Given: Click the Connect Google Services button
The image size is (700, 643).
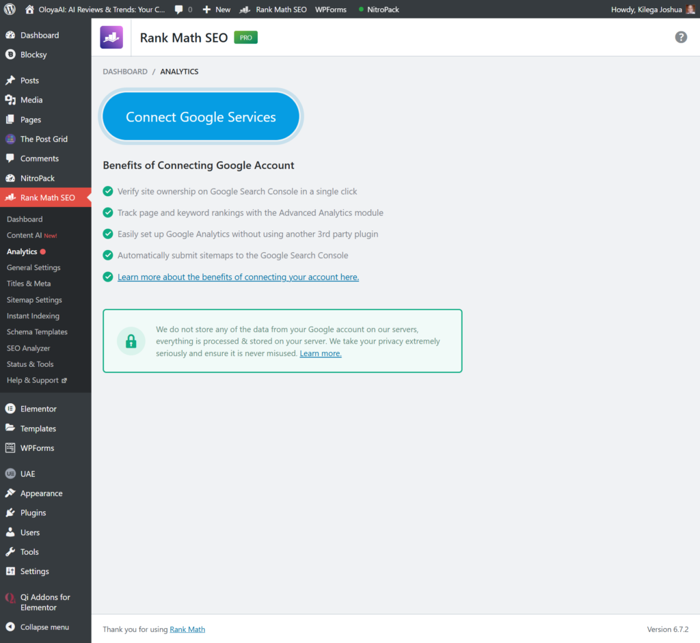Looking at the screenshot, I should click(x=201, y=116).
